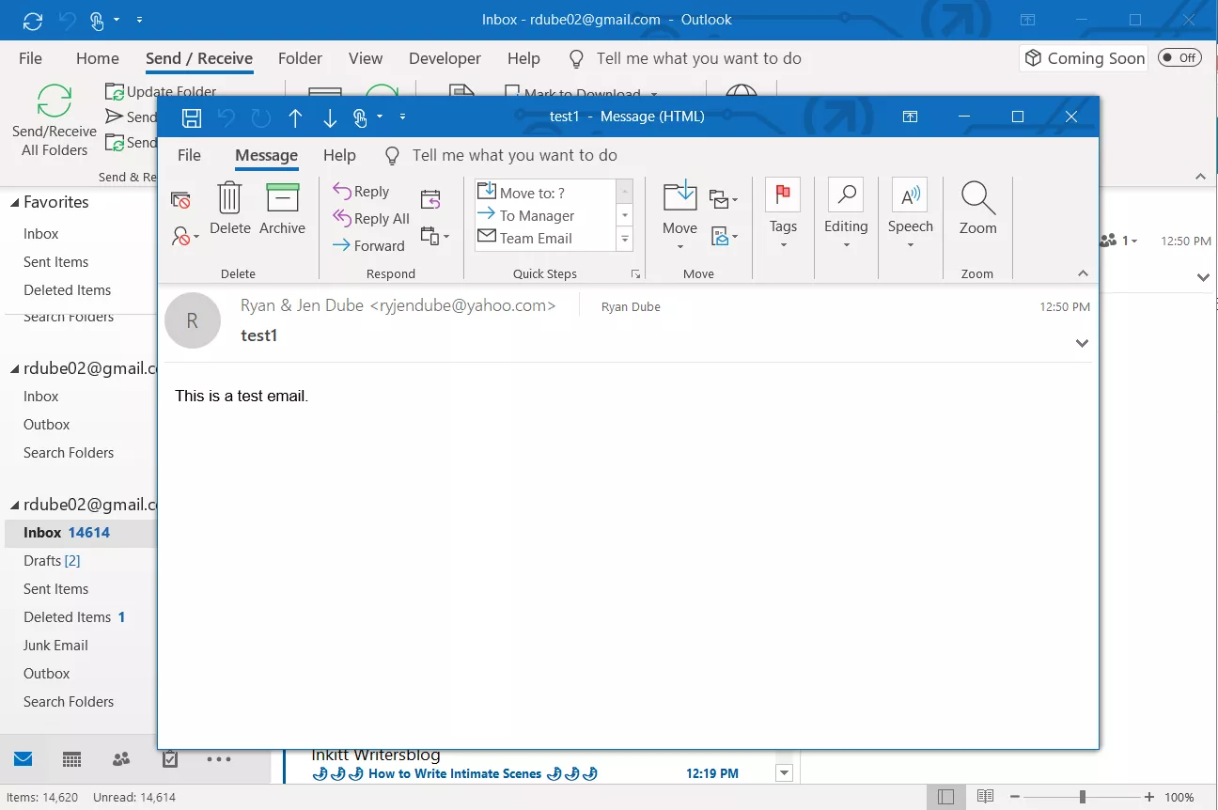Viewport: 1218px width, 810px height.
Task: Open the Junk Email folder
Action: pyautogui.click(x=56, y=646)
